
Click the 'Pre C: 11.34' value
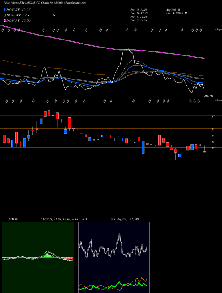click(139, 20)
